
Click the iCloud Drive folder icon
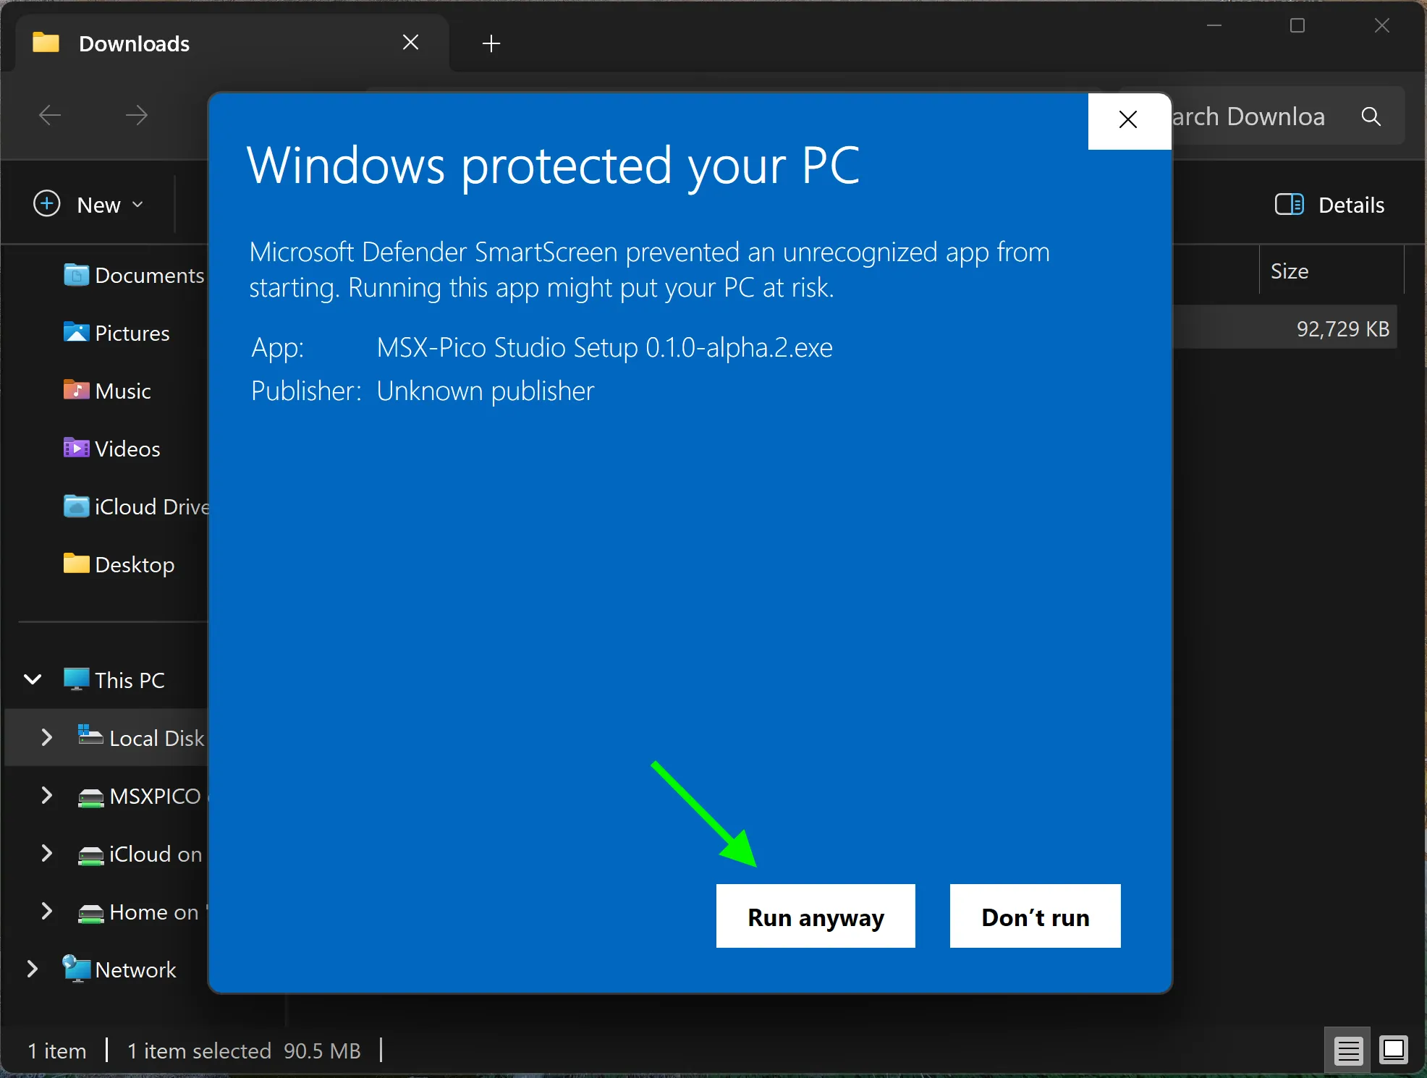pos(76,506)
